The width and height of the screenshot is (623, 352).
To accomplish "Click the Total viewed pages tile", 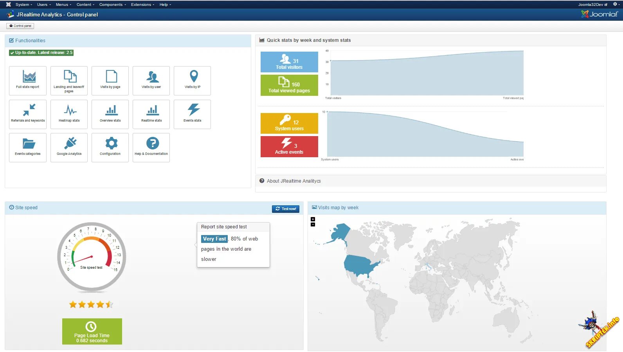I will tap(289, 85).
